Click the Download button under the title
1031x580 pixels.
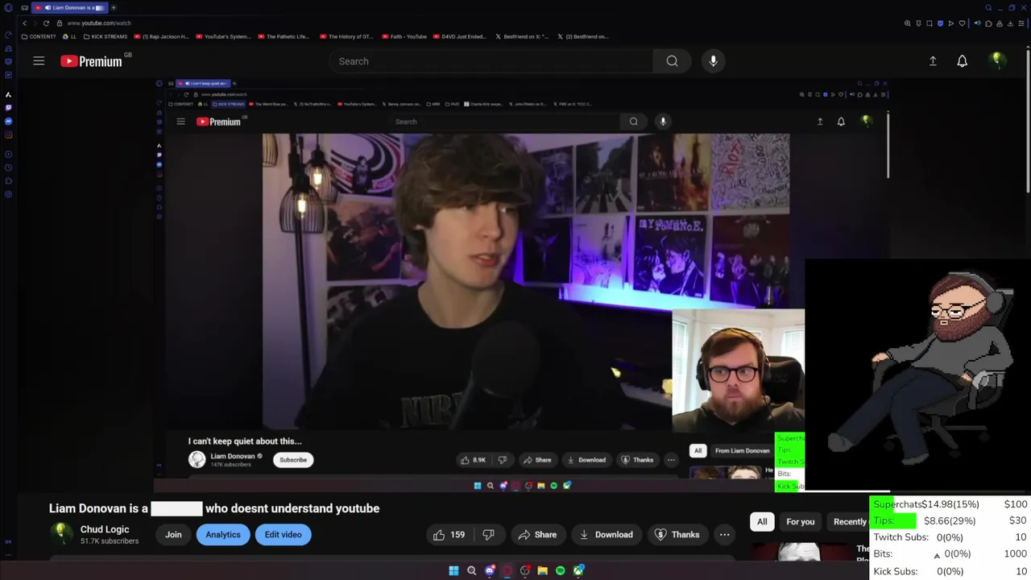pyautogui.click(x=605, y=535)
